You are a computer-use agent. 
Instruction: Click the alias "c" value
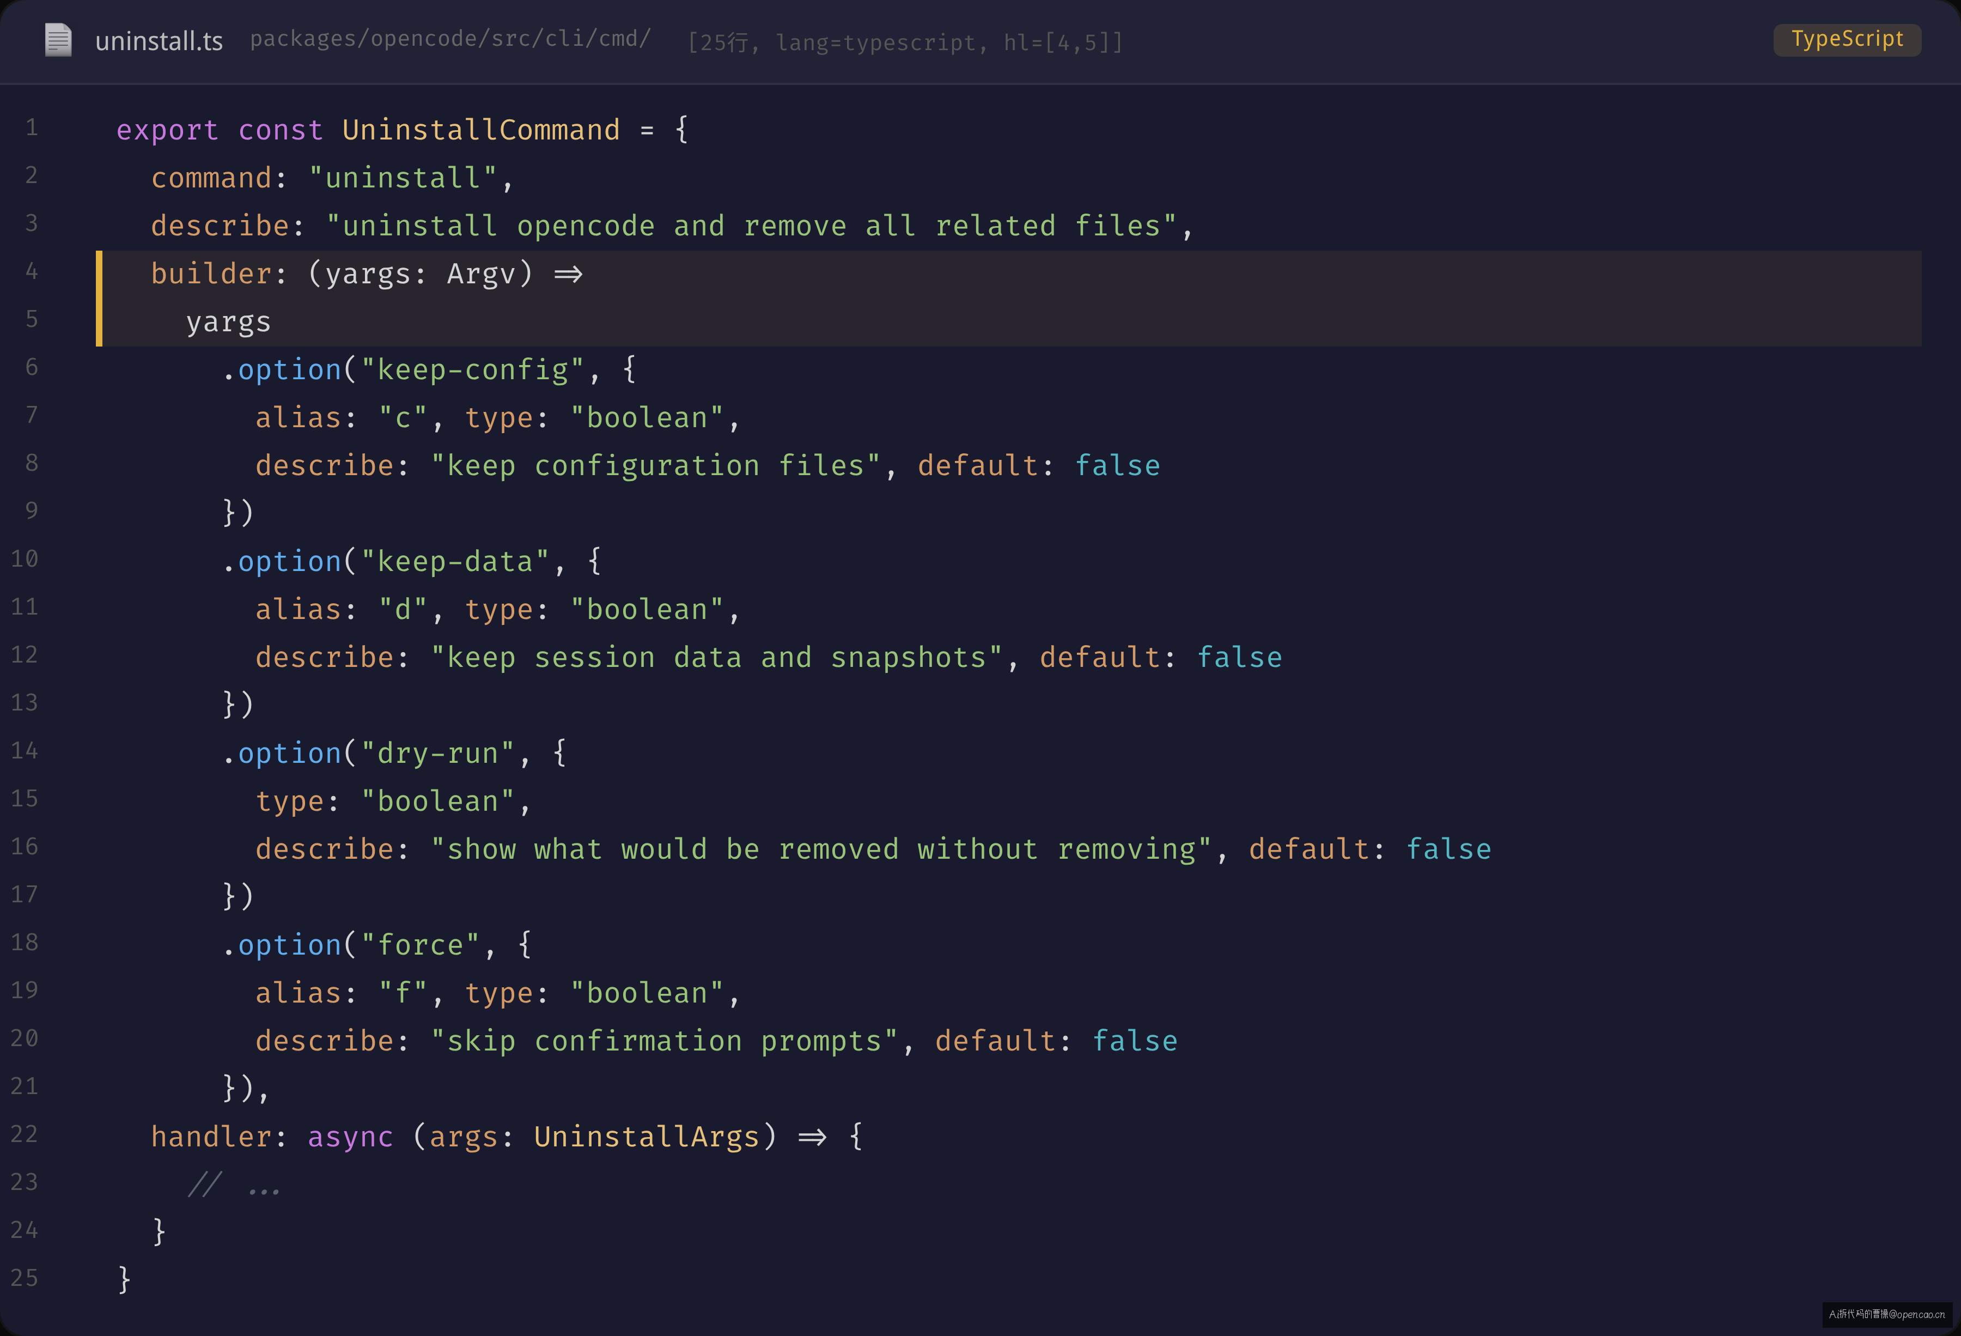click(403, 418)
